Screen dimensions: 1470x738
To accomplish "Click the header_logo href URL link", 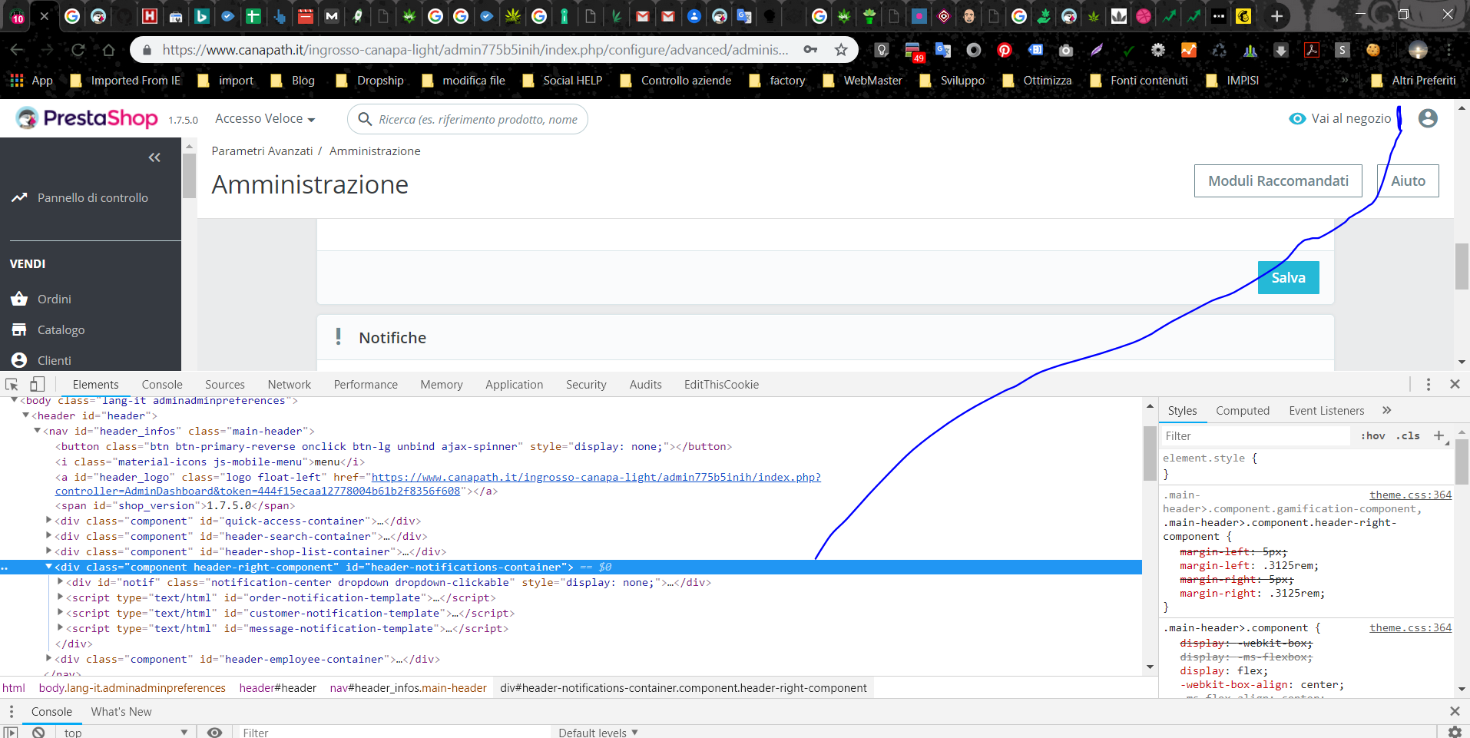I will click(438, 484).
